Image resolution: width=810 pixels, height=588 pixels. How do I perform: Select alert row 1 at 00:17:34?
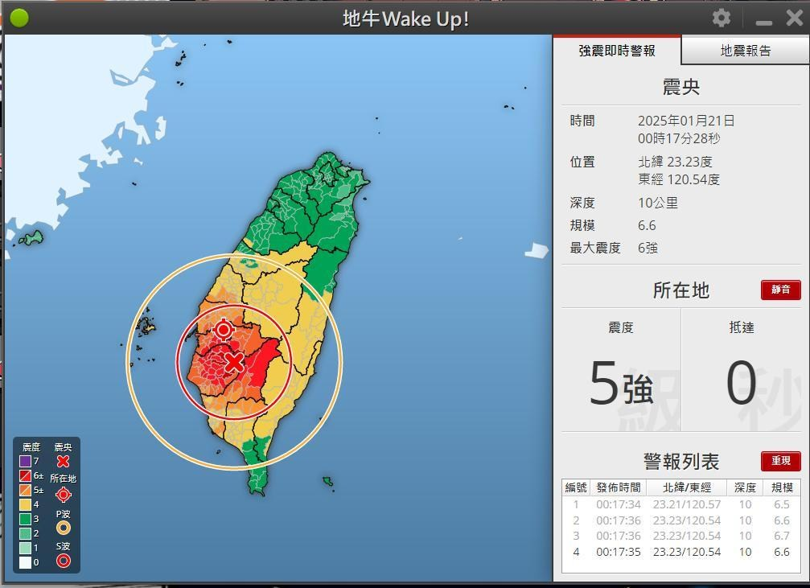680,504
